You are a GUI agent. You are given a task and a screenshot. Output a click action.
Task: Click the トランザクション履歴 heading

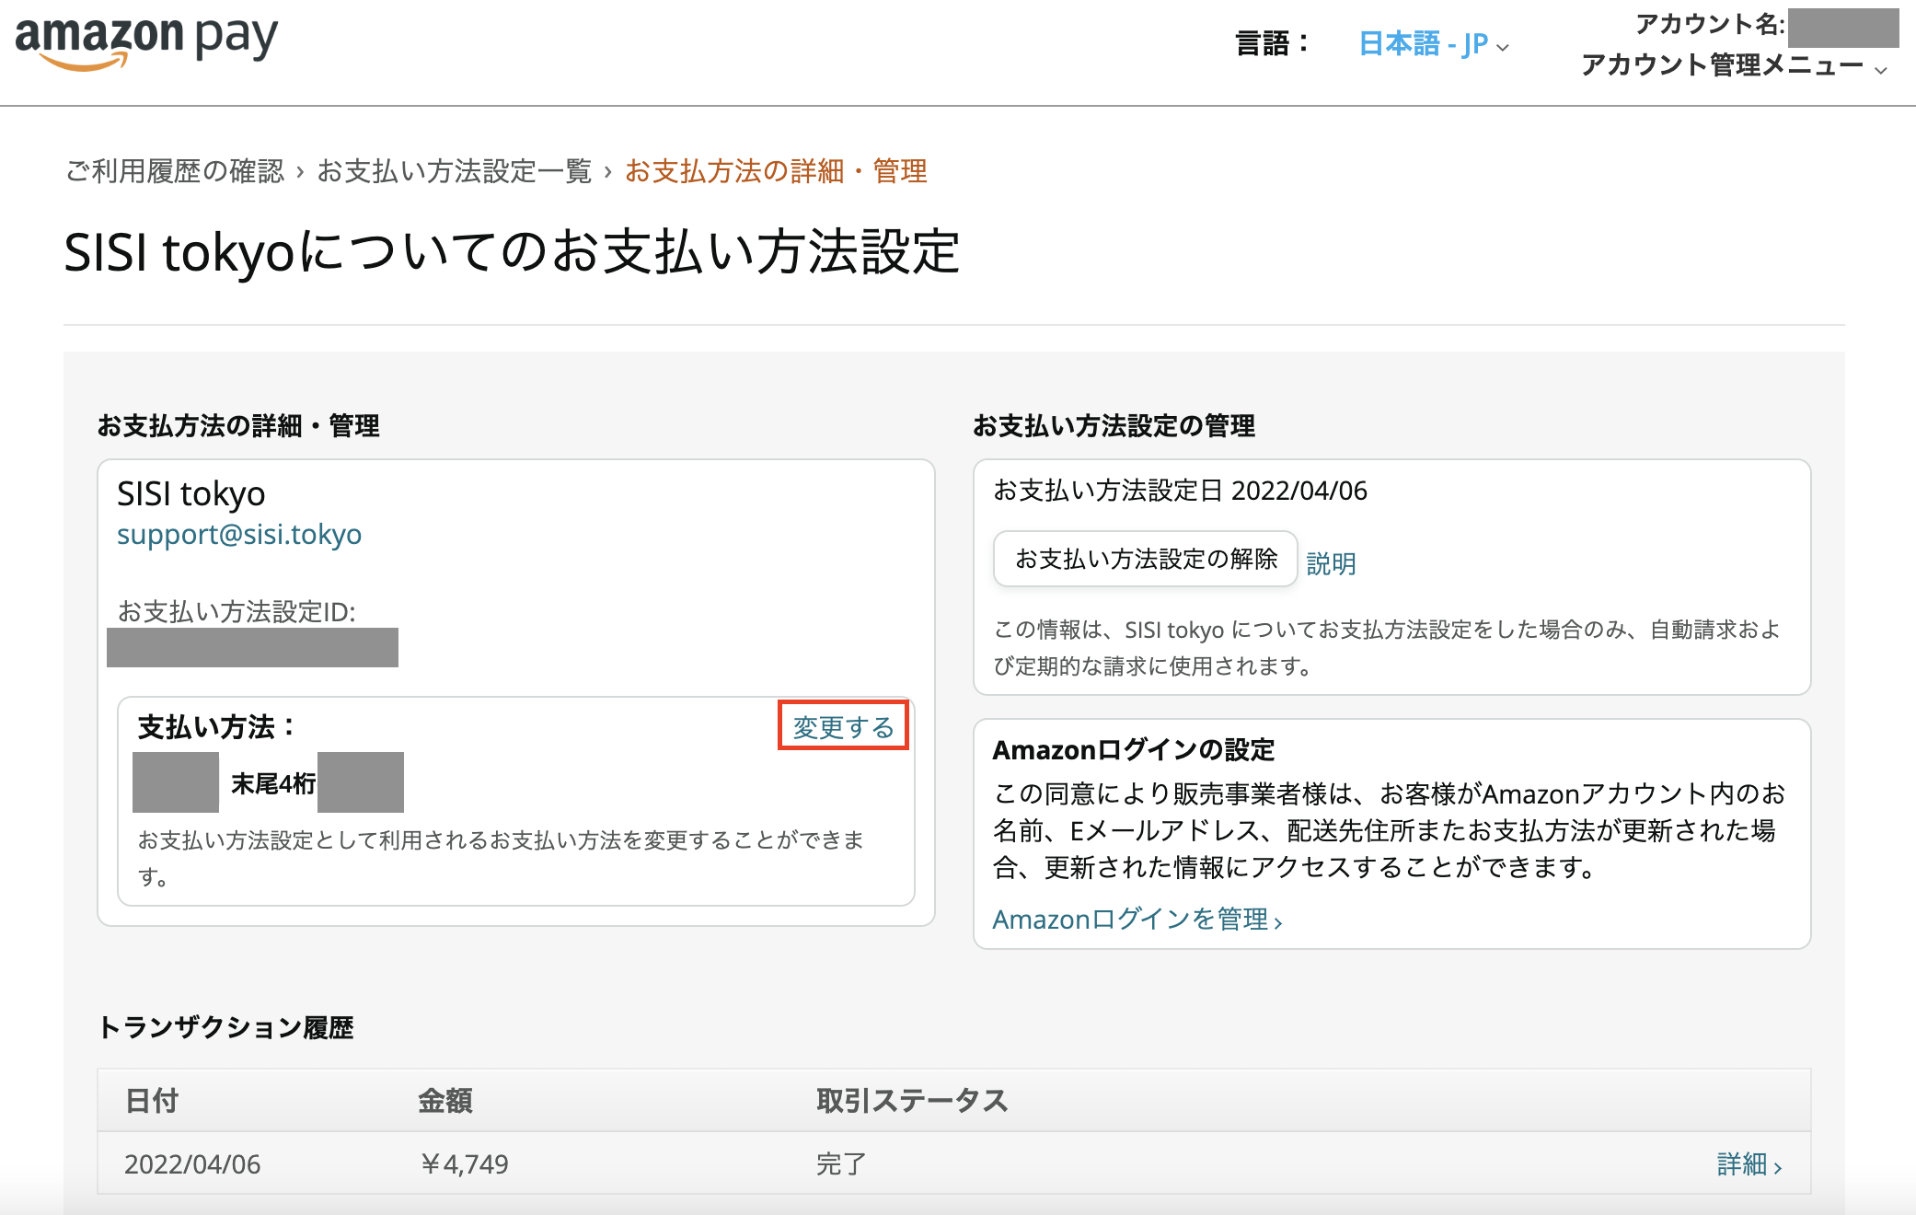(x=226, y=1027)
